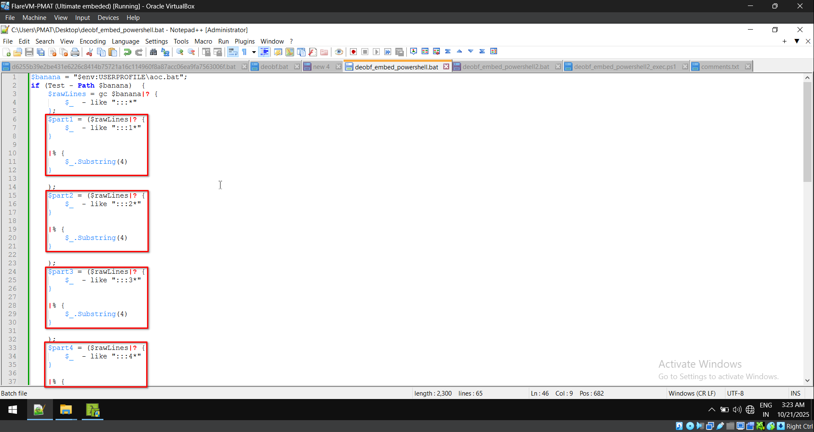The image size is (814, 432).
Task: Open dropdown arrow next to pilcrow icon
Action: [254, 52]
